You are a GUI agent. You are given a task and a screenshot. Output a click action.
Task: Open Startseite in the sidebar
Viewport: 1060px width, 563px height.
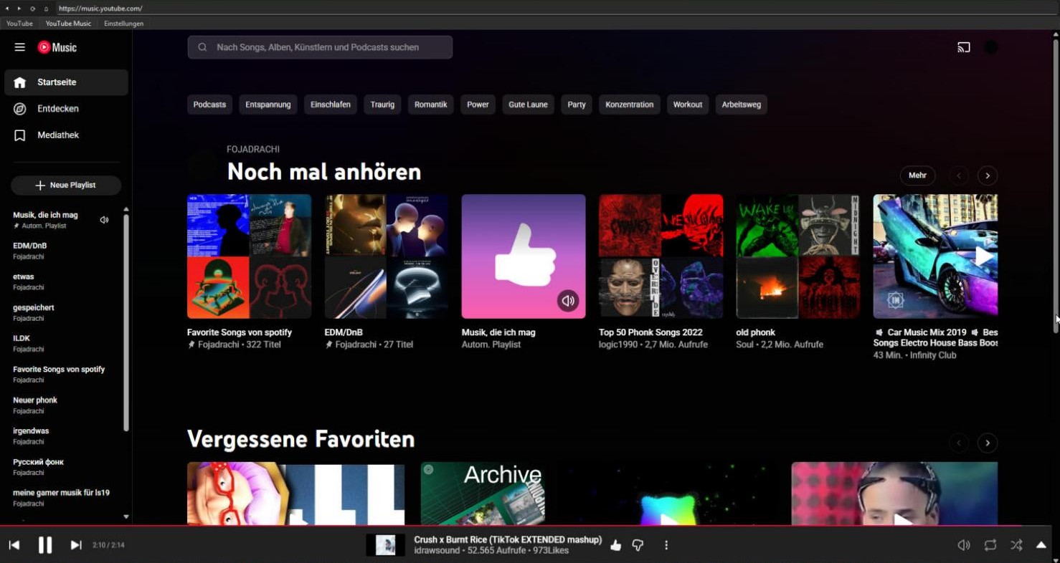(66, 82)
